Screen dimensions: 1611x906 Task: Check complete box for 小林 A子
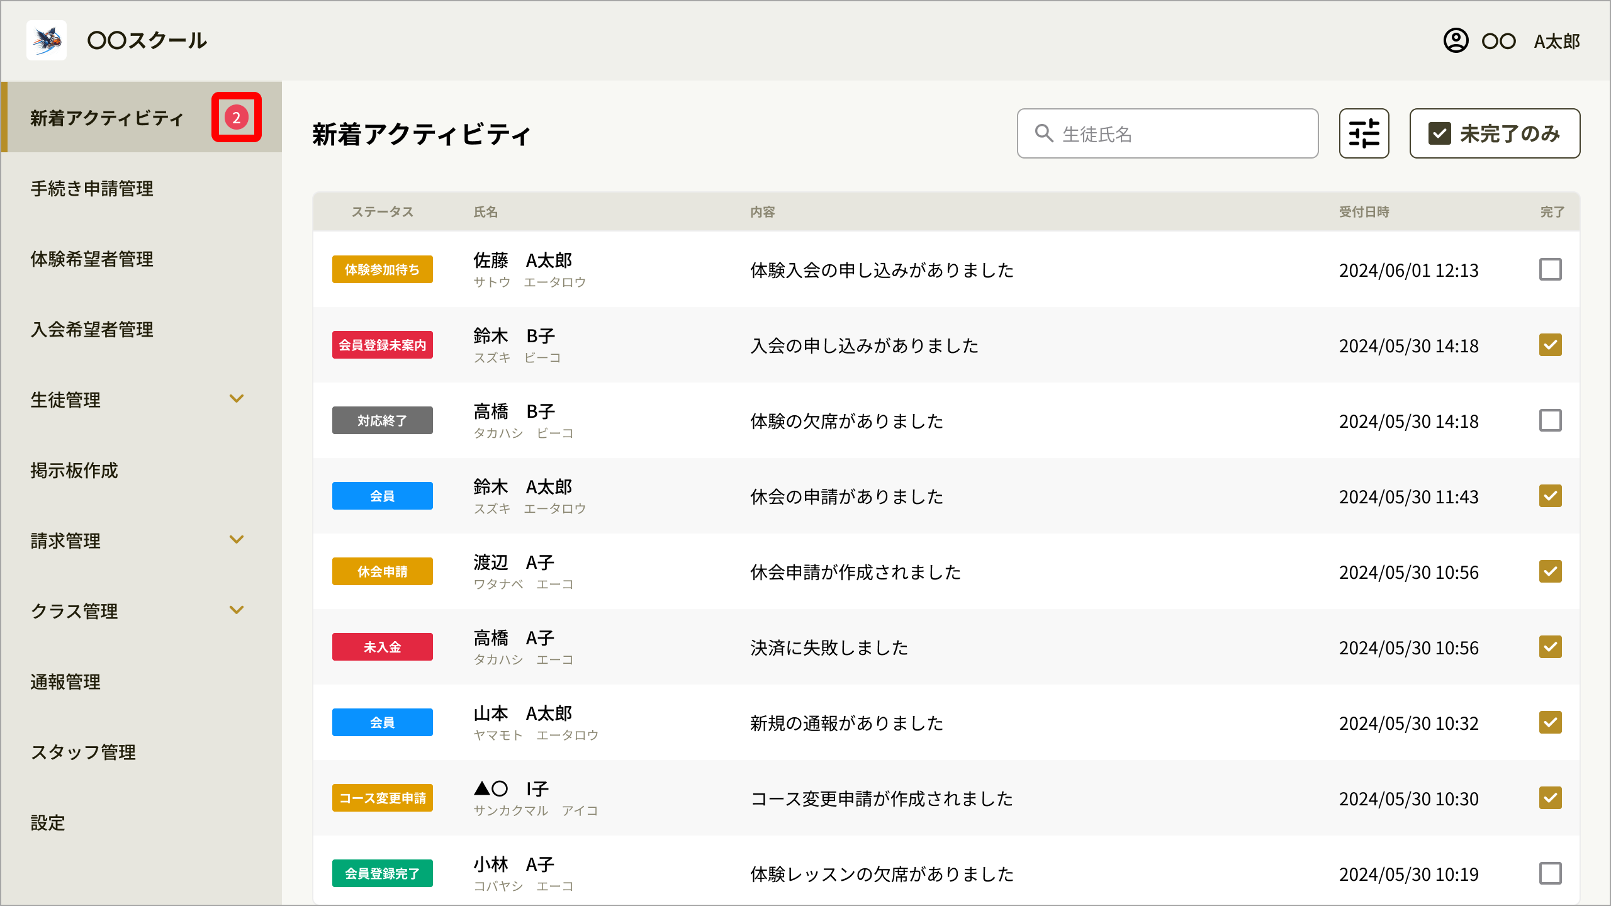pos(1551,873)
